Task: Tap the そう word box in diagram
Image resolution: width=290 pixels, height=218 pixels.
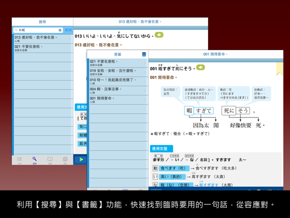Action: point(243,111)
